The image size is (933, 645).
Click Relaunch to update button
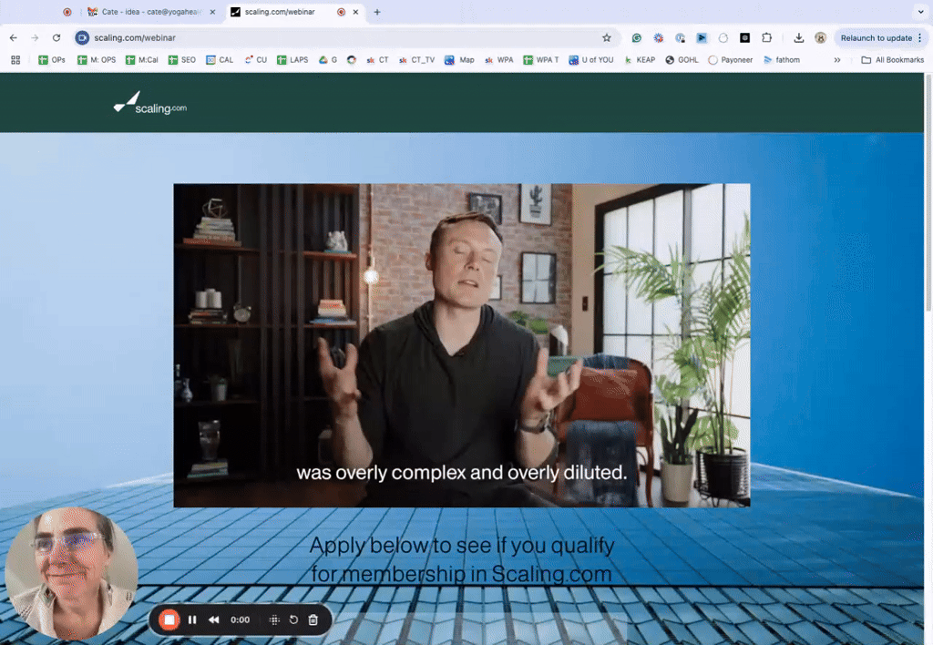click(876, 37)
